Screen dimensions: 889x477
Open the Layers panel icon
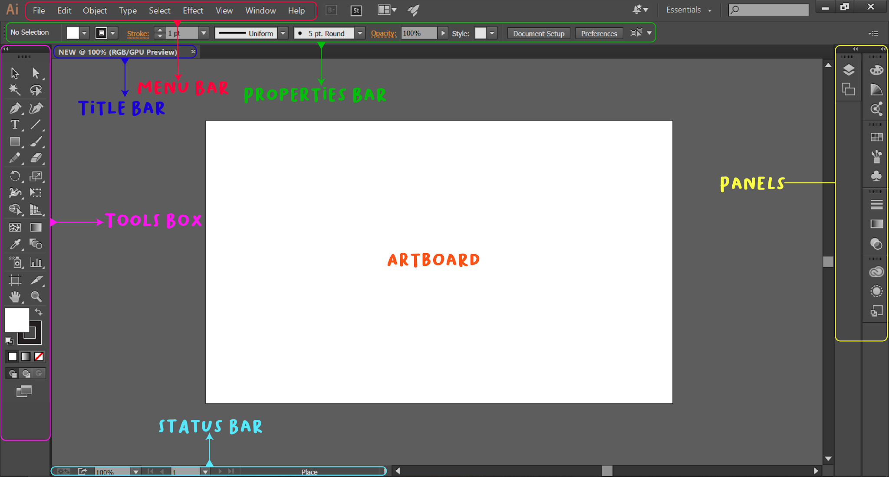point(849,69)
